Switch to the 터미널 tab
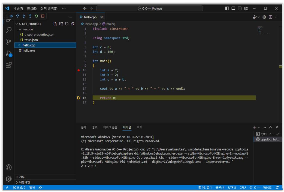The width and height of the screenshot is (284, 192). tap(127, 127)
